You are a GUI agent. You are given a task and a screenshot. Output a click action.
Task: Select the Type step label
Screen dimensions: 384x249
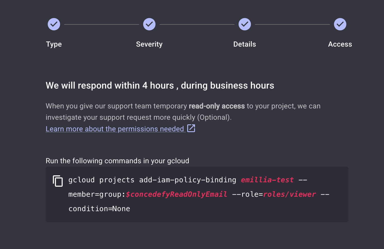[54, 44]
